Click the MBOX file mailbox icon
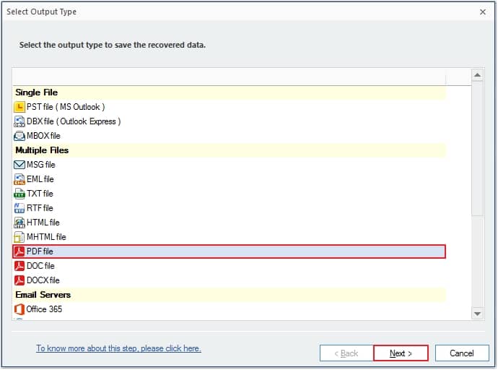 tap(19, 136)
